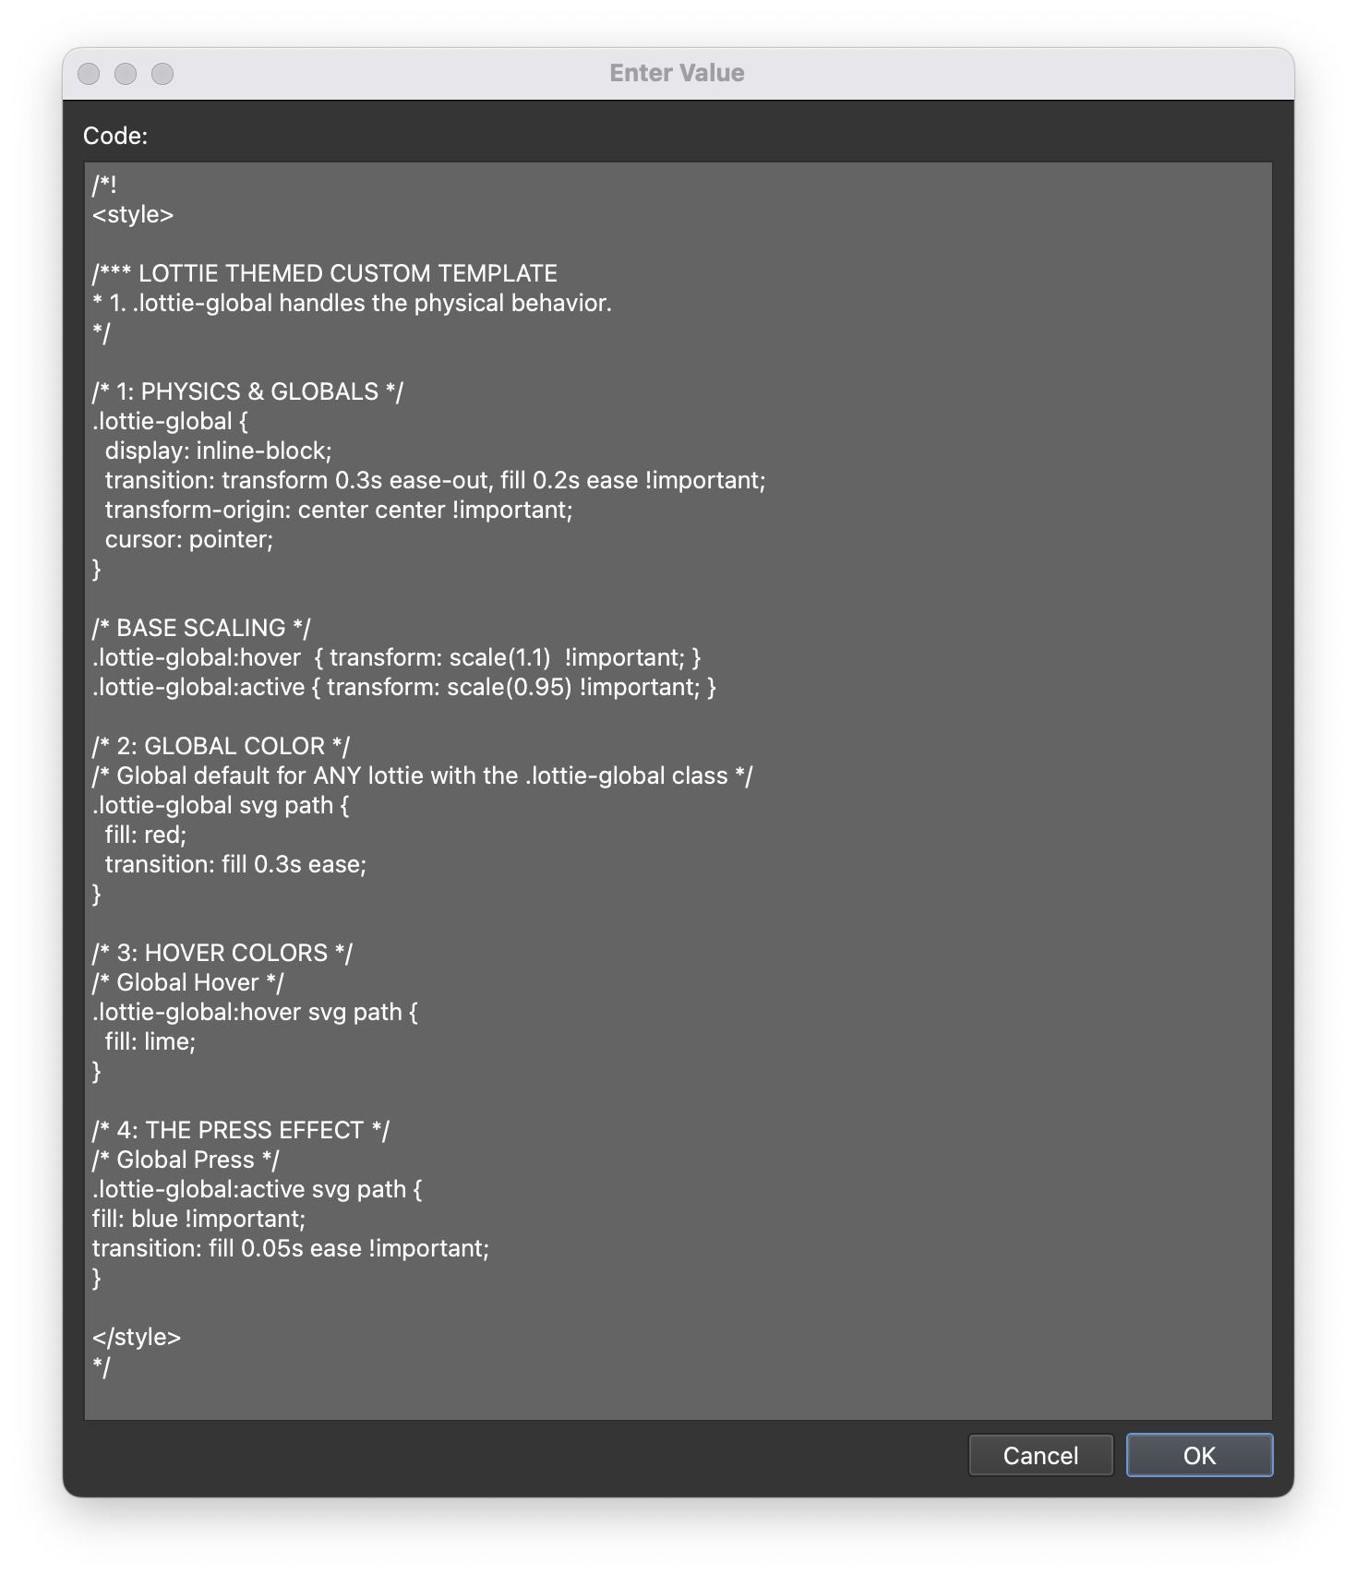The height and width of the screenshot is (1575, 1357).
Task: Click the gray minimize window button
Action: click(x=126, y=74)
